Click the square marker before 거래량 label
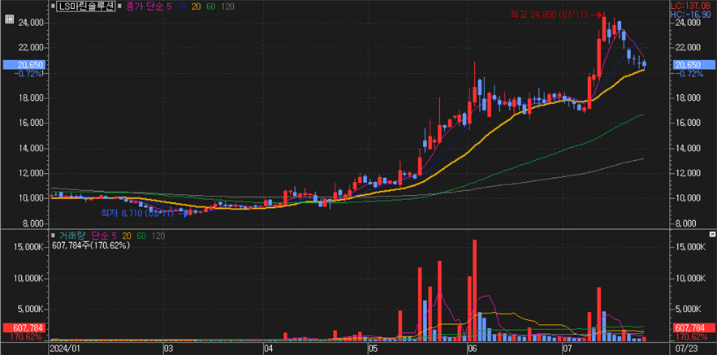 (54, 235)
